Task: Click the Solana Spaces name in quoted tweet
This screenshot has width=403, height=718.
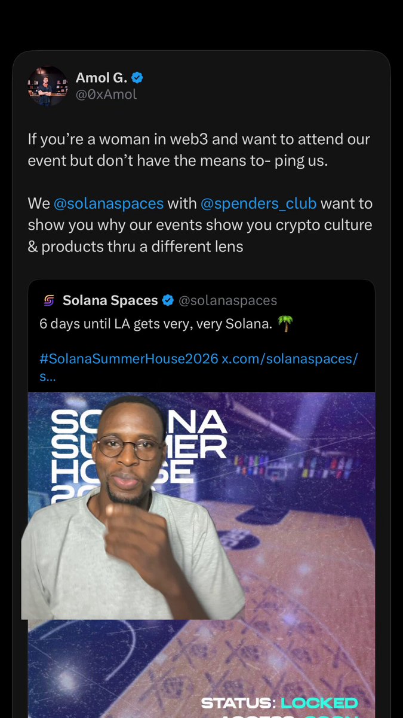Action: click(110, 300)
